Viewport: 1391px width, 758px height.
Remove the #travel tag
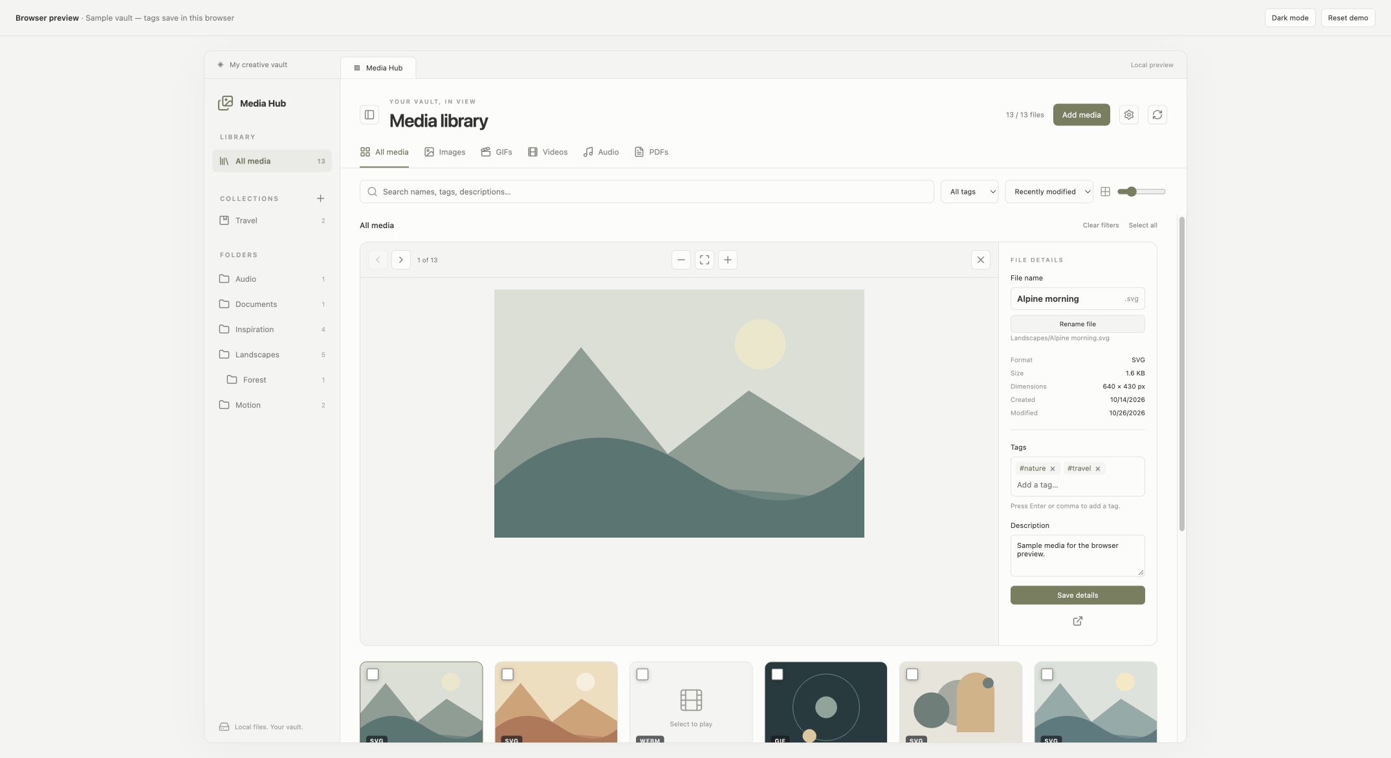(1098, 468)
